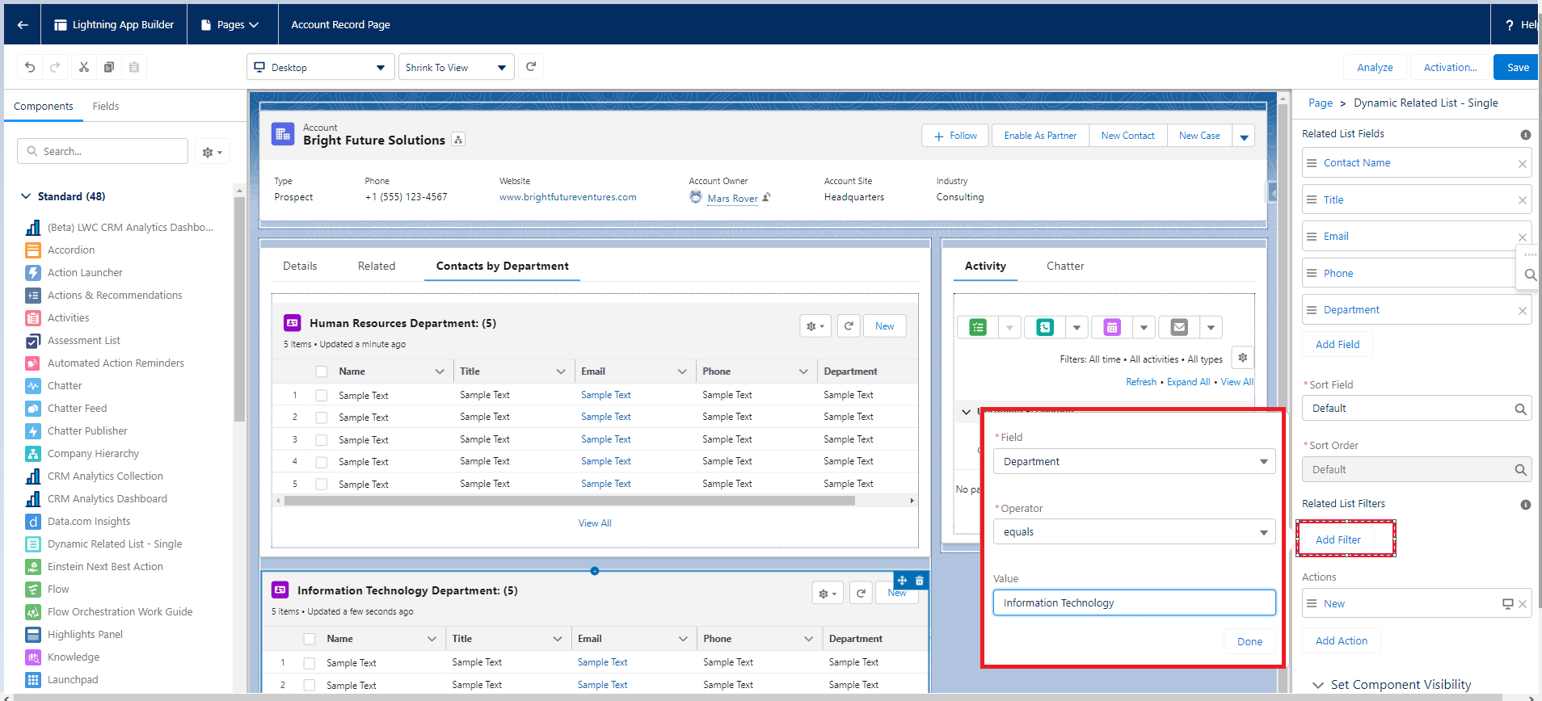Switch to the Components tab
The image size is (1542, 701).
click(x=44, y=107)
